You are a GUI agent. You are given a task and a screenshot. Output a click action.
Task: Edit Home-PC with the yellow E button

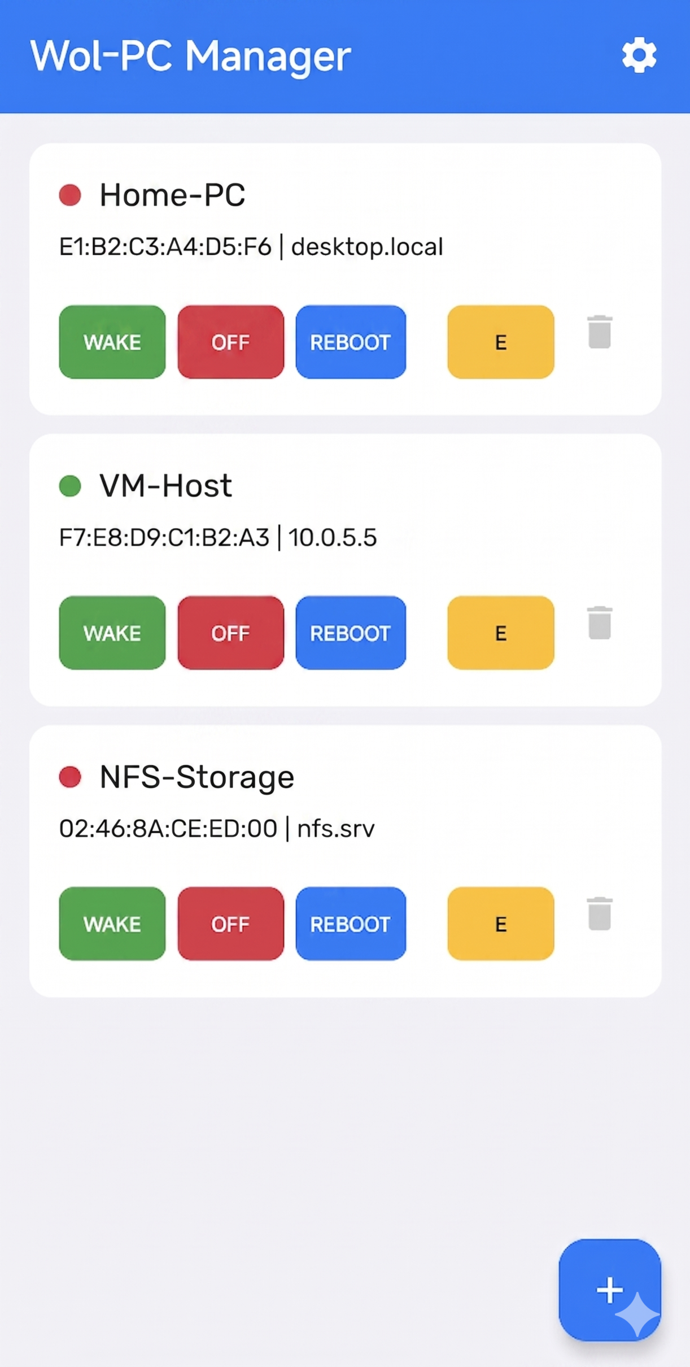pyautogui.click(x=500, y=342)
